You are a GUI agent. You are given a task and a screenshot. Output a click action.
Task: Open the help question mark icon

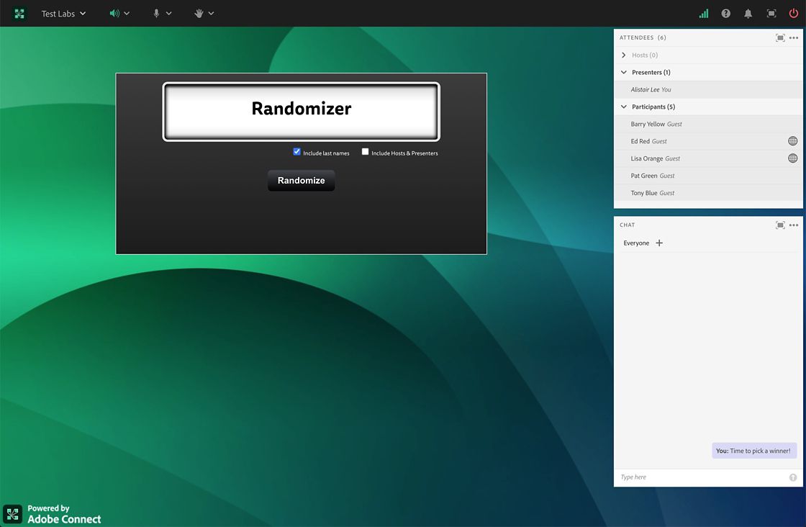coord(725,13)
